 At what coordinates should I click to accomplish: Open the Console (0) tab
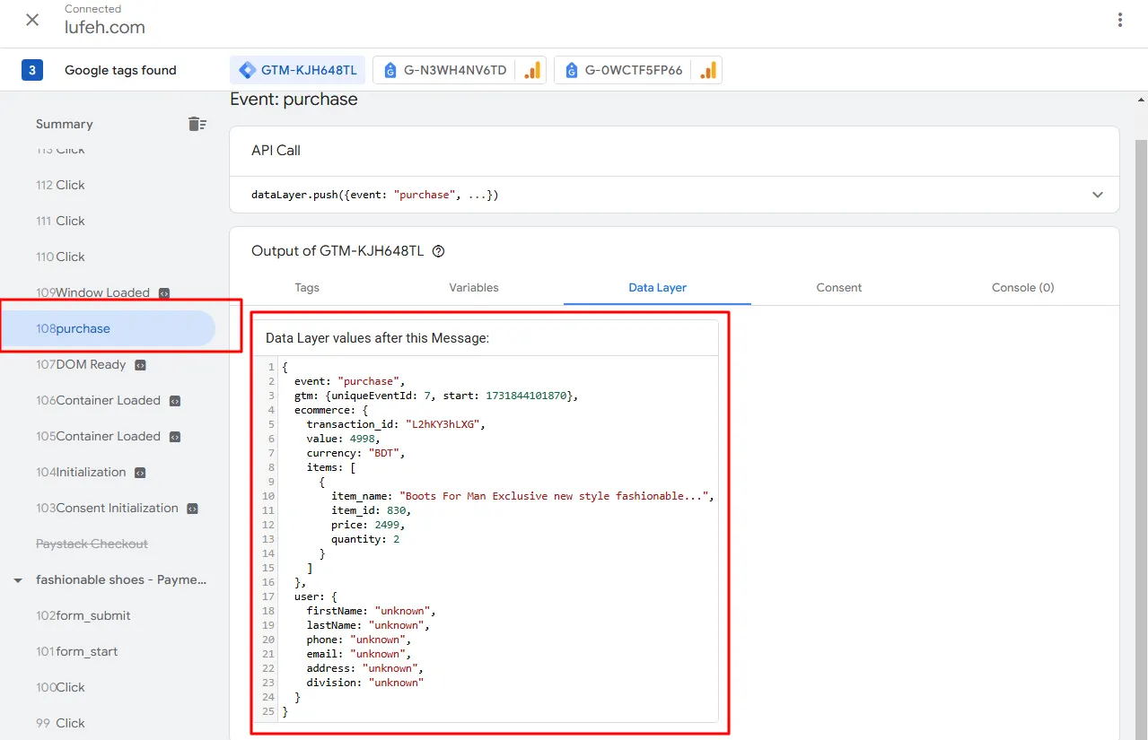pos(1023,288)
